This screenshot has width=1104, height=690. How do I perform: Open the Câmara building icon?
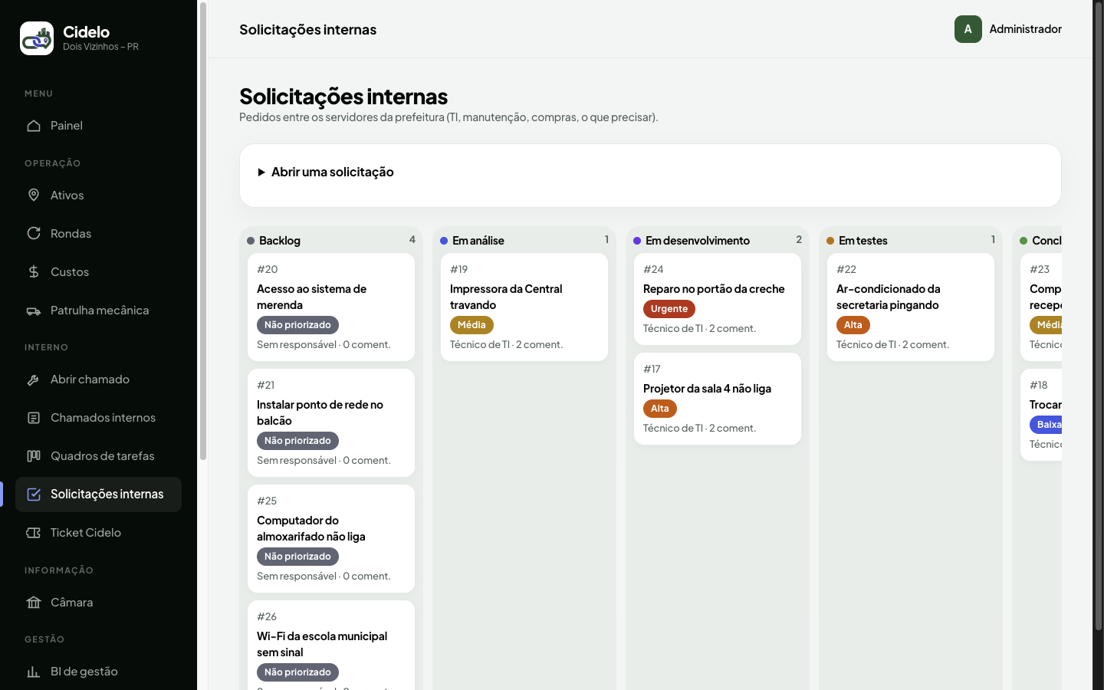point(34,603)
